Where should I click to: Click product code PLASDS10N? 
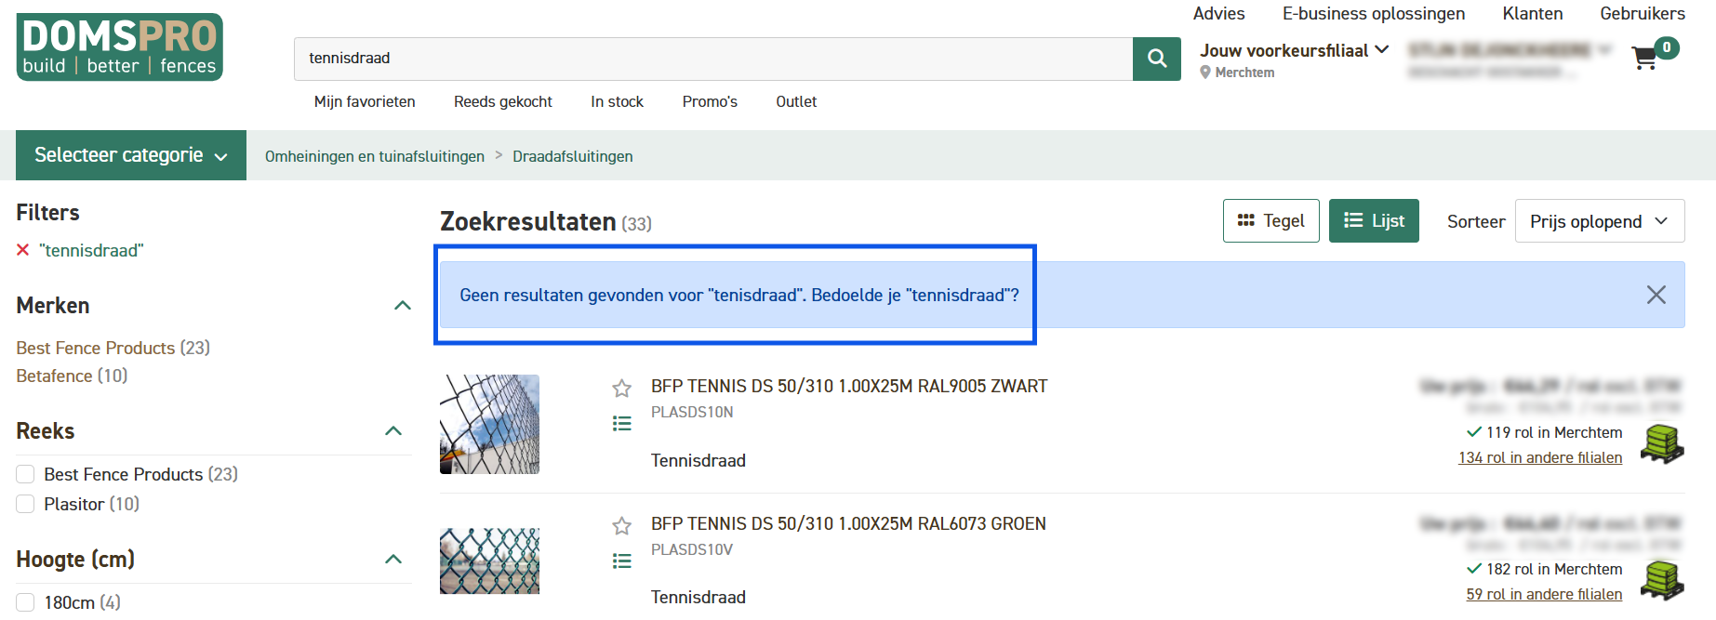(692, 412)
